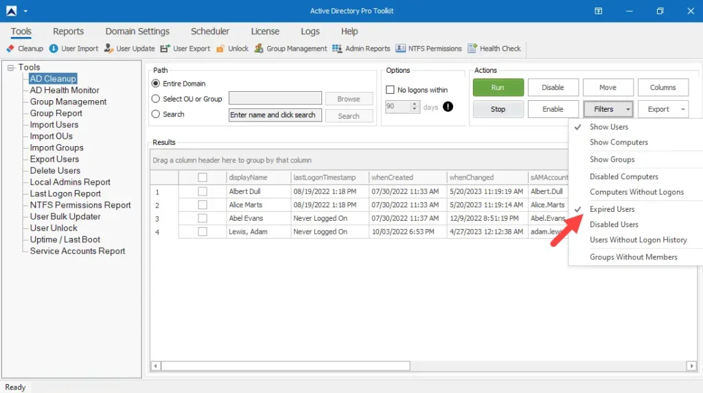The height and width of the screenshot is (393, 703).
Task: Select Last Logon Report in tree
Action: [65, 193]
